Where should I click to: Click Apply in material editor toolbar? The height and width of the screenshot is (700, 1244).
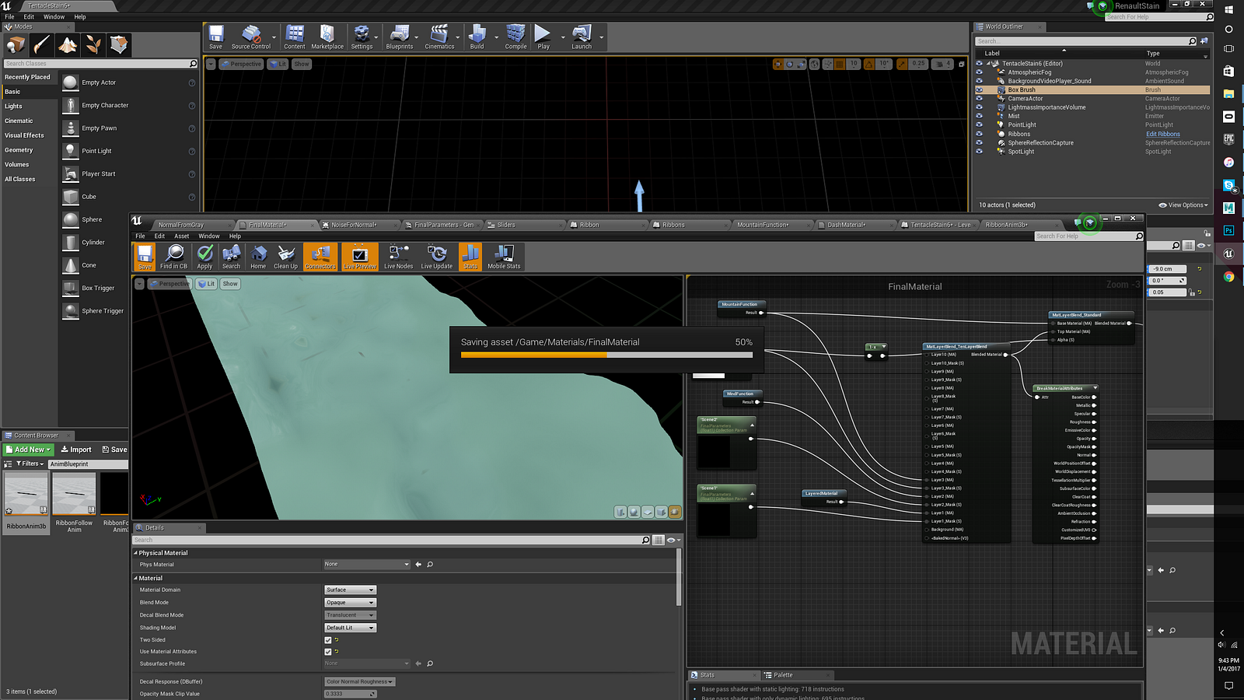coord(204,256)
